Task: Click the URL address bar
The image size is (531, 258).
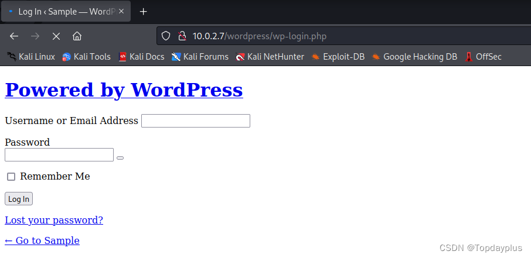Action: tap(343, 36)
